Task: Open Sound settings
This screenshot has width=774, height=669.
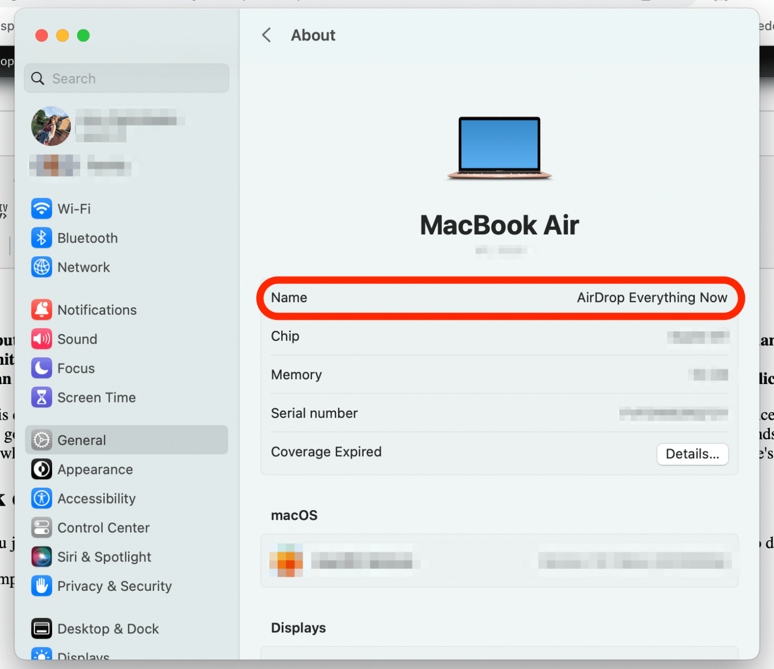Action: point(77,339)
